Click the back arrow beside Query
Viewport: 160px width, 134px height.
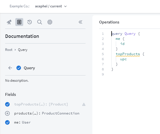click(10, 68)
